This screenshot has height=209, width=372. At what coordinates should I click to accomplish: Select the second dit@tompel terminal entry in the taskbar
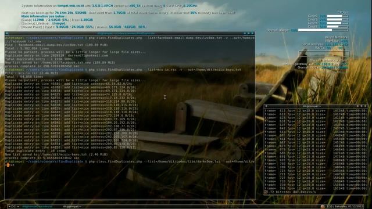coord(72,207)
